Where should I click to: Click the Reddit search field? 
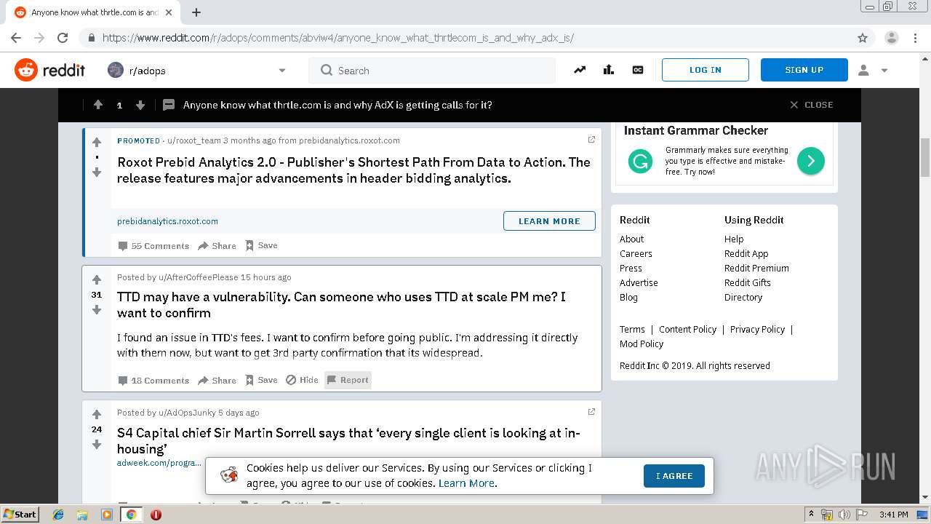[432, 71]
